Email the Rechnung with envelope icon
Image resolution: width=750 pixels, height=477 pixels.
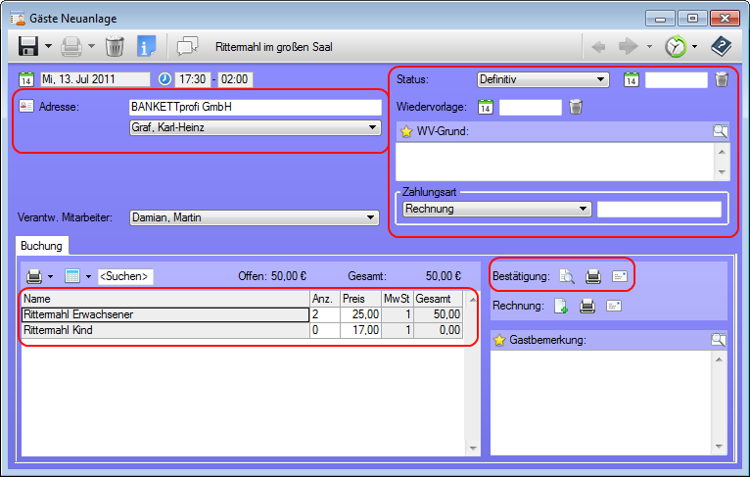(x=614, y=306)
